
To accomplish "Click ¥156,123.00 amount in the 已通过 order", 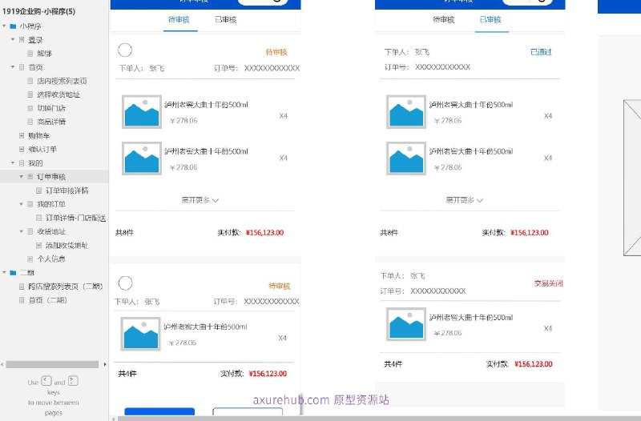I will [x=530, y=232].
